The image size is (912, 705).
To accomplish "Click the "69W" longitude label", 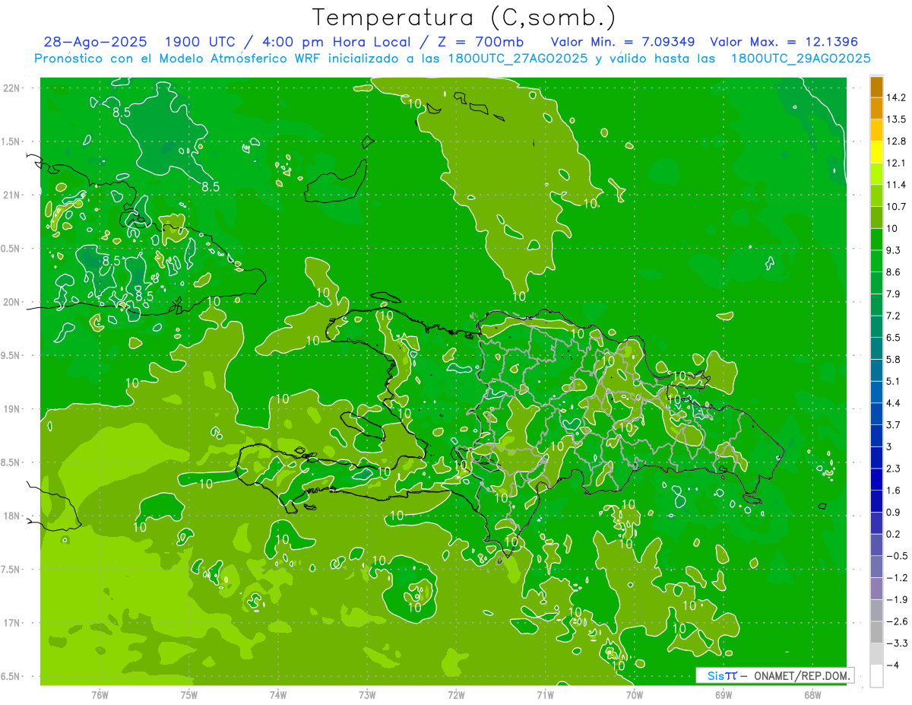I will [x=724, y=694].
